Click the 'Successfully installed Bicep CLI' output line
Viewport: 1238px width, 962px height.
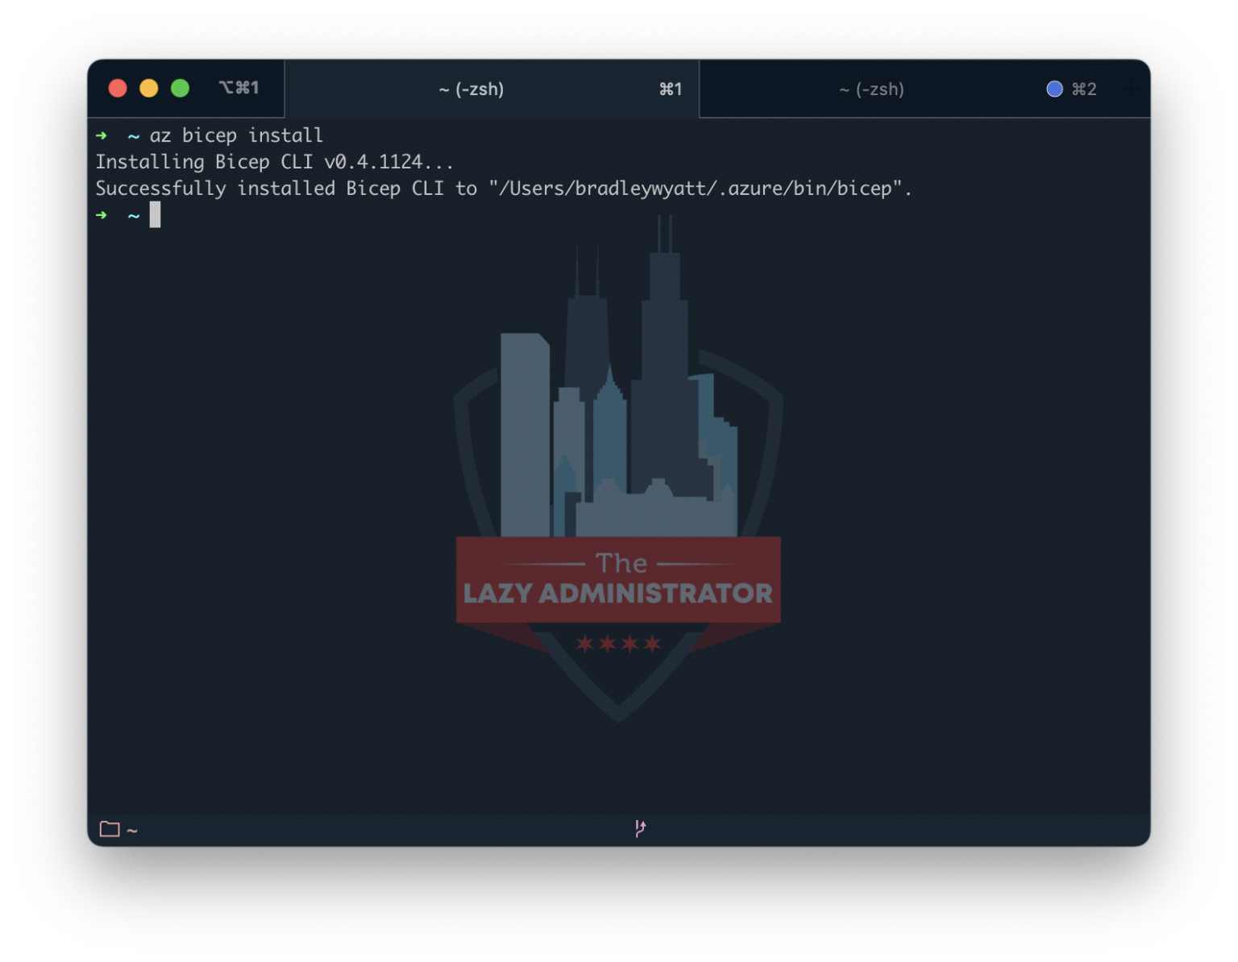(504, 189)
